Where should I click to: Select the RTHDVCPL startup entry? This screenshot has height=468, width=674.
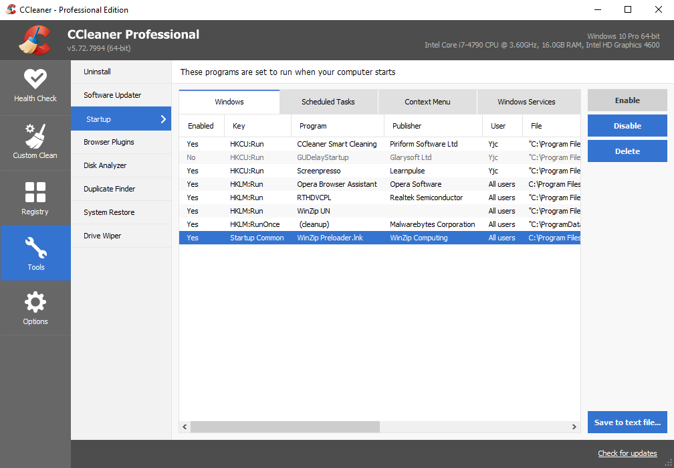380,198
